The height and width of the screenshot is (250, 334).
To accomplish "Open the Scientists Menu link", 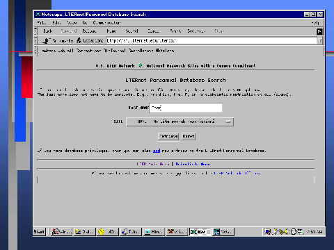I will click(x=193, y=164).
